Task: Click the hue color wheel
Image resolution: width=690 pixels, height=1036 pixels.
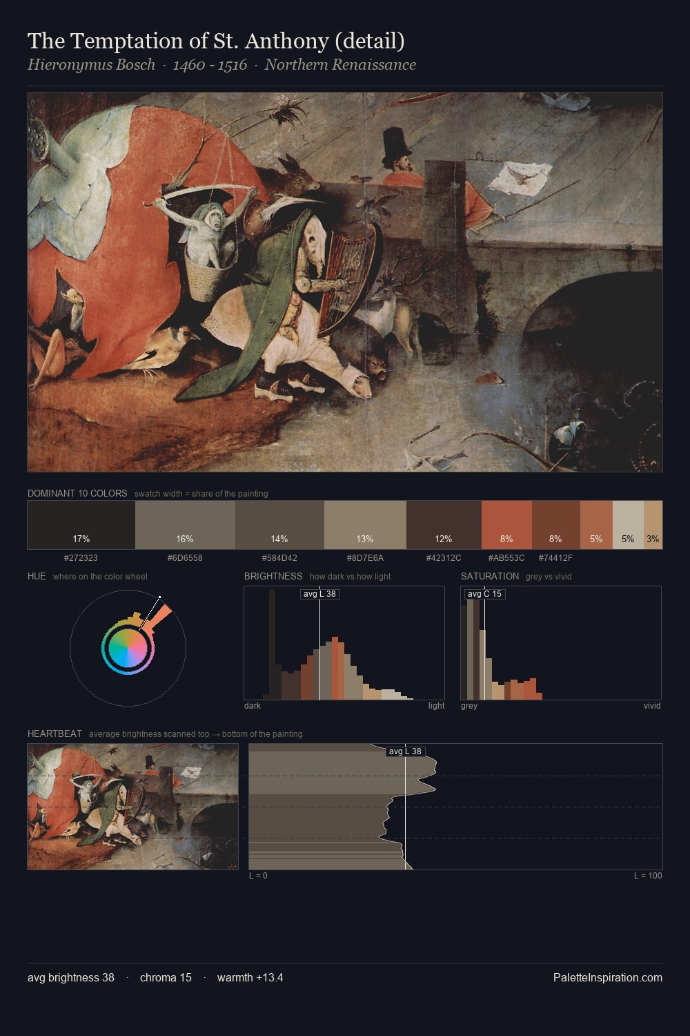Action: [x=128, y=648]
